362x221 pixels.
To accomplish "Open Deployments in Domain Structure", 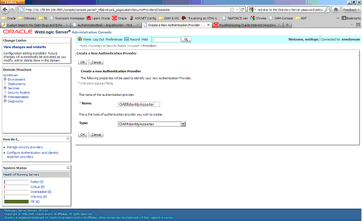I will pos(17,84).
